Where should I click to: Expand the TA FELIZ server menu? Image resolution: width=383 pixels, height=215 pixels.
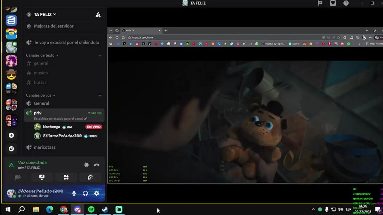coord(45,14)
